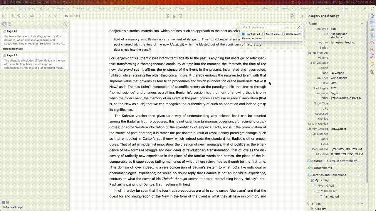Screen dimensions: 376x211
Task: Open options for Page 21 annotation
Action: click(65, 31)
